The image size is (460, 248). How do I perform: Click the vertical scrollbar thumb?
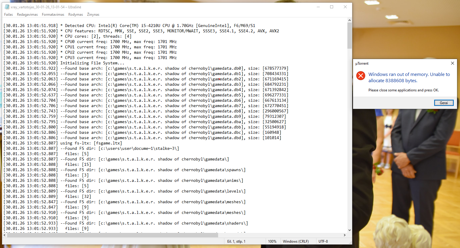pos(349,36)
